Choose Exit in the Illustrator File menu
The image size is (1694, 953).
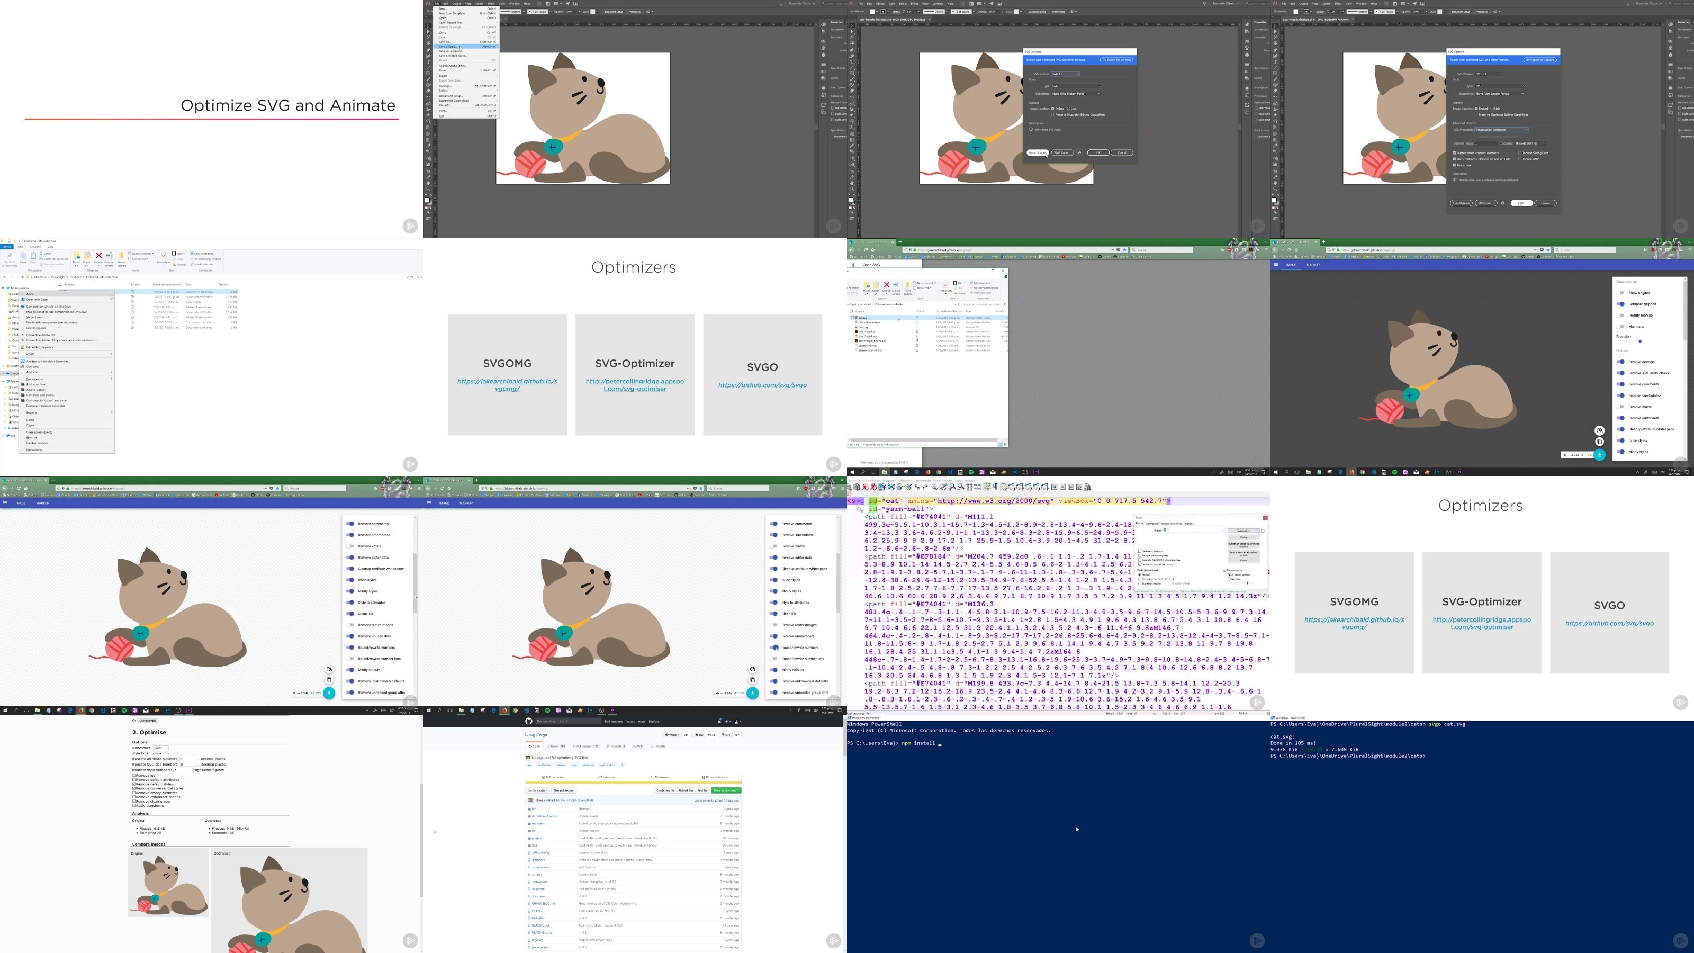tap(467, 116)
